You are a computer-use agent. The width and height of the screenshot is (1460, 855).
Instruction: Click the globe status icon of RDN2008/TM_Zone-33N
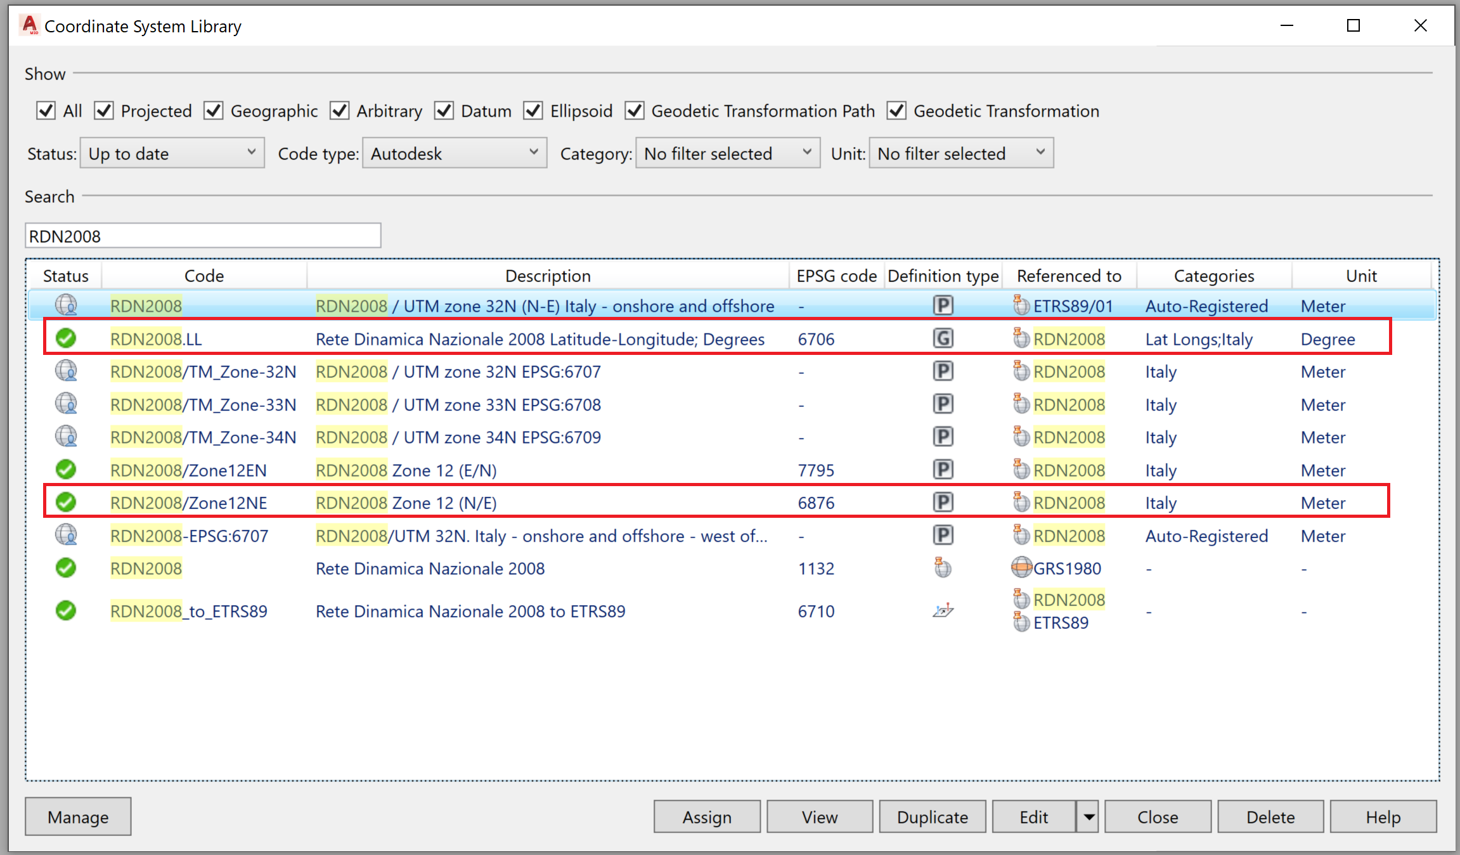pos(66,404)
